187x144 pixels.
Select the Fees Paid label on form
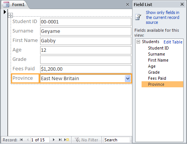point(23,69)
